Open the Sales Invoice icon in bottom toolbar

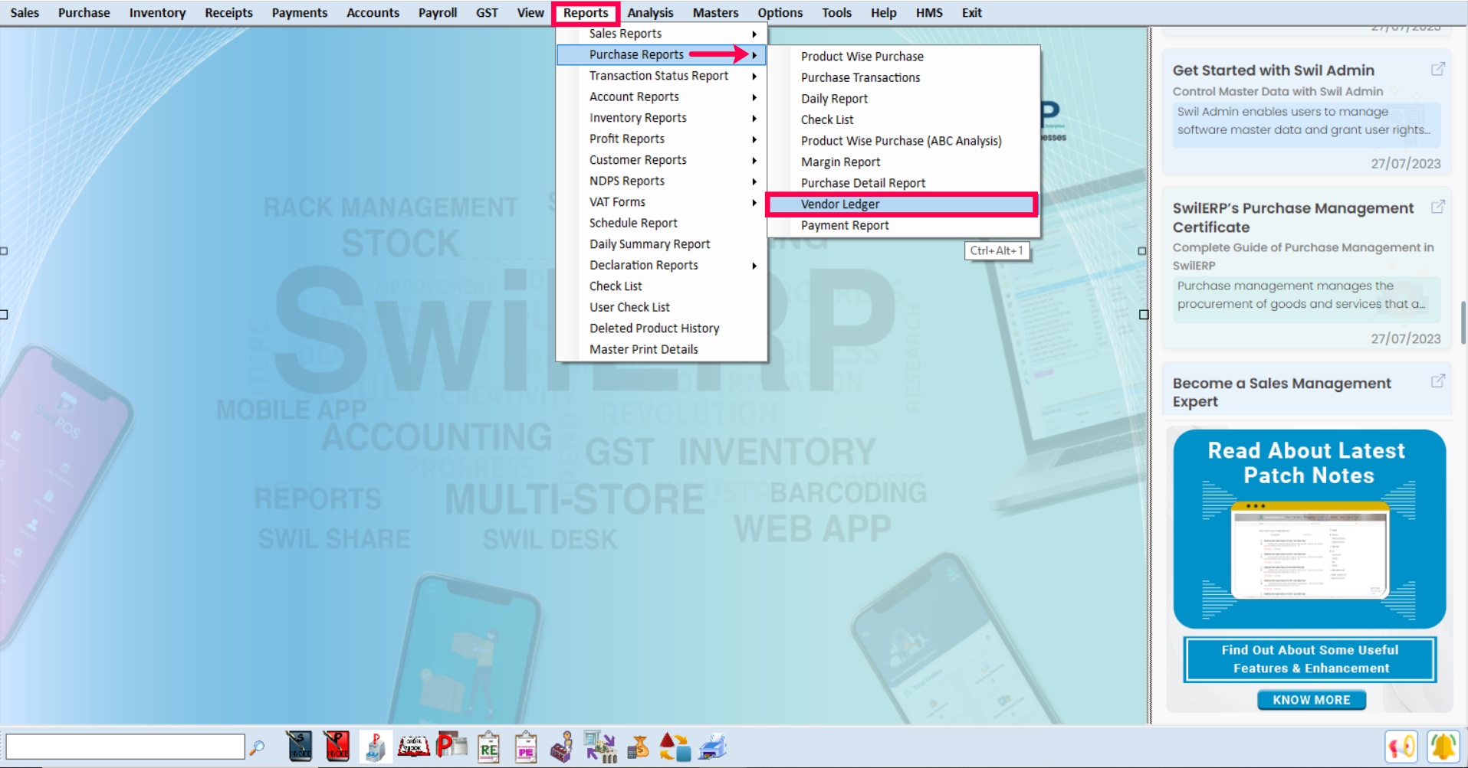coord(299,747)
